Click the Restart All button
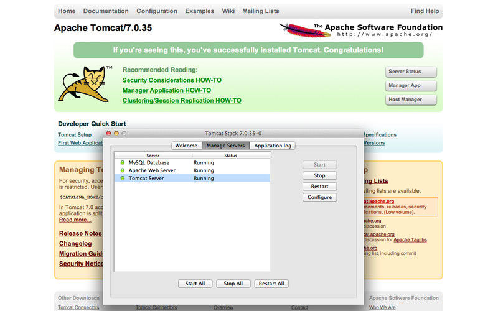The height and width of the screenshot is (311, 498). (271, 284)
